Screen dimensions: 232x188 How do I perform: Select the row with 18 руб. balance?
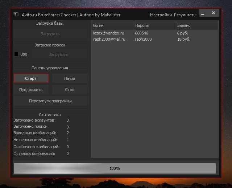154,39
